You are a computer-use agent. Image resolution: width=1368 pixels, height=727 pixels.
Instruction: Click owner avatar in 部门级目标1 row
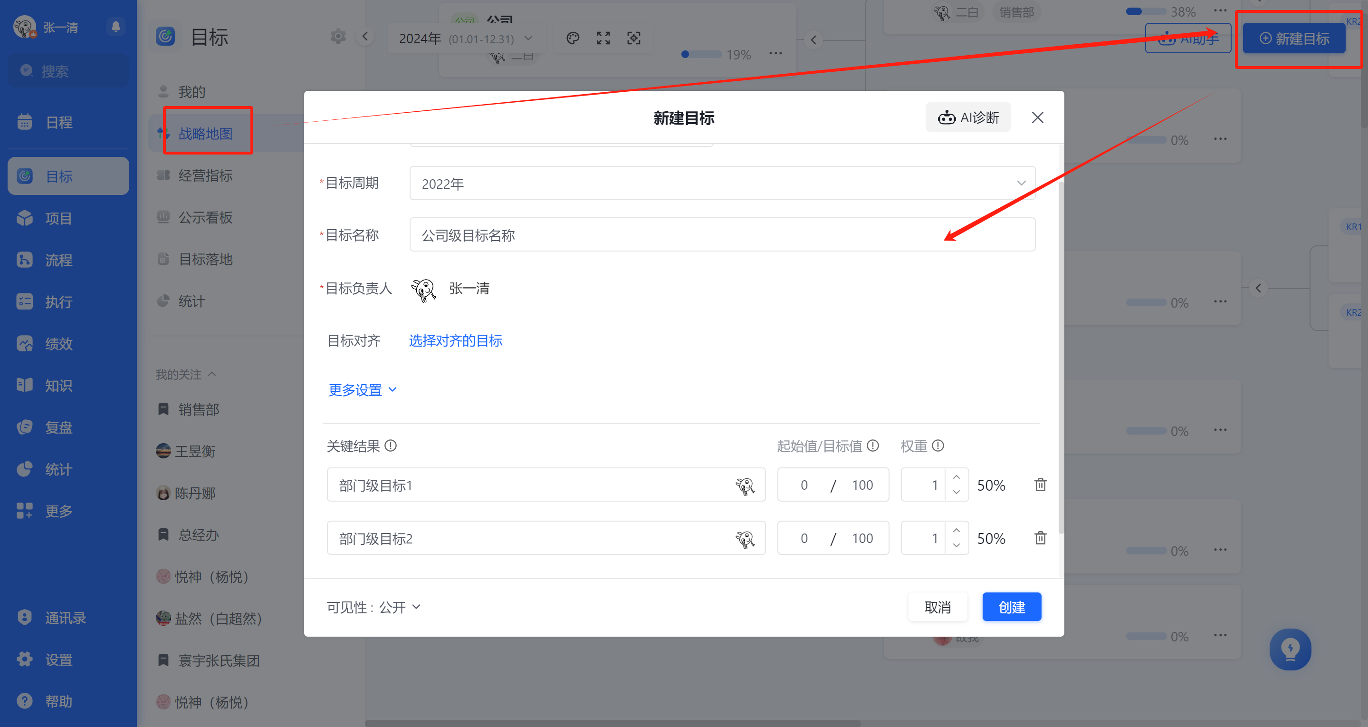(745, 485)
